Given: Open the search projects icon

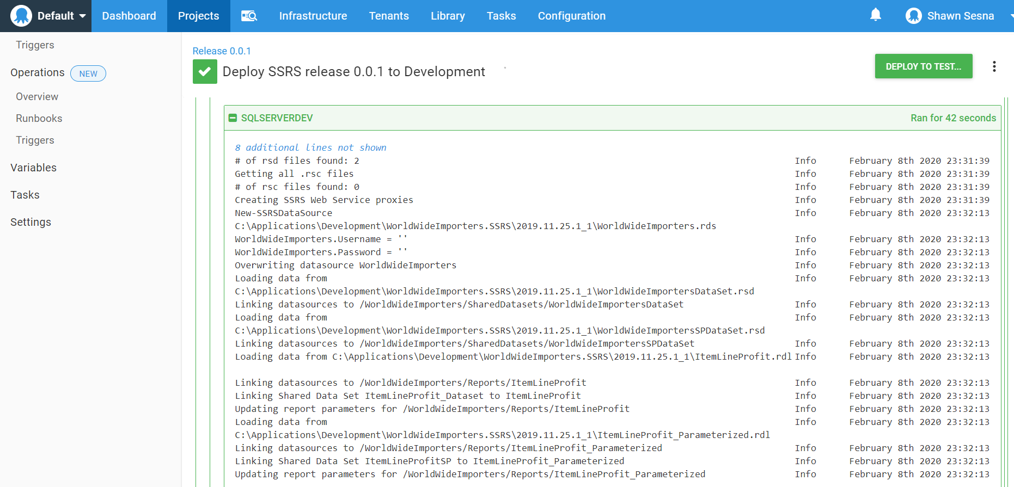Looking at the screenshot, I should click(x=249, y=16).
